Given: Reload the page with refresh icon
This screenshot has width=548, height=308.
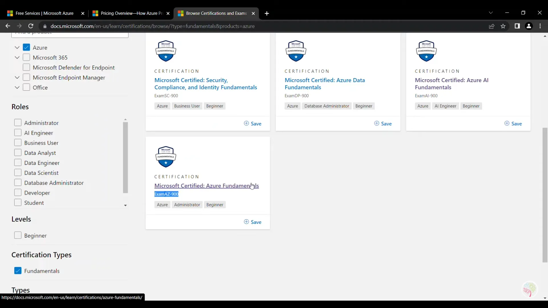Looking at the screenshot, I should click(x=31, y=26).
